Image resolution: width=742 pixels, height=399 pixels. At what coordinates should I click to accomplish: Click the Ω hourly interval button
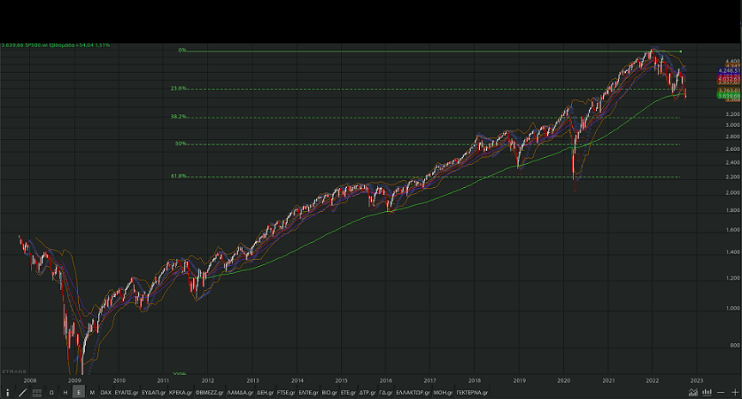point(52,392)
